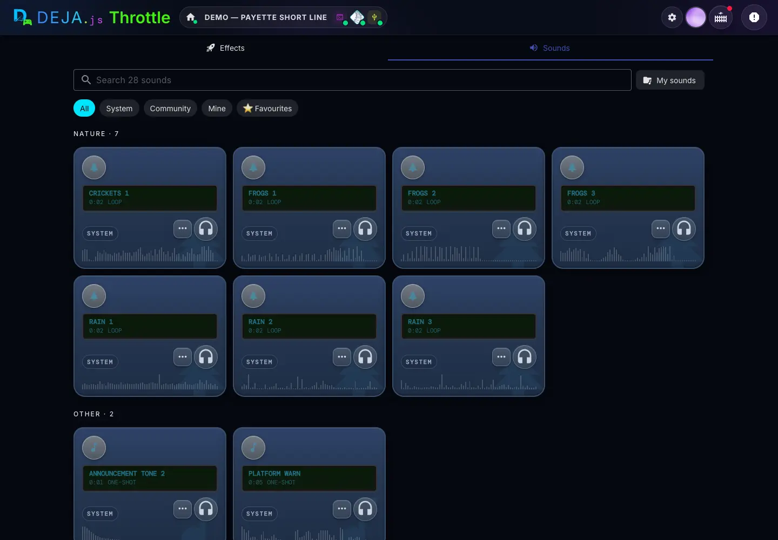Switch to the Effects tab
Viewport: 778px width, 540px height.
point(225,48)
